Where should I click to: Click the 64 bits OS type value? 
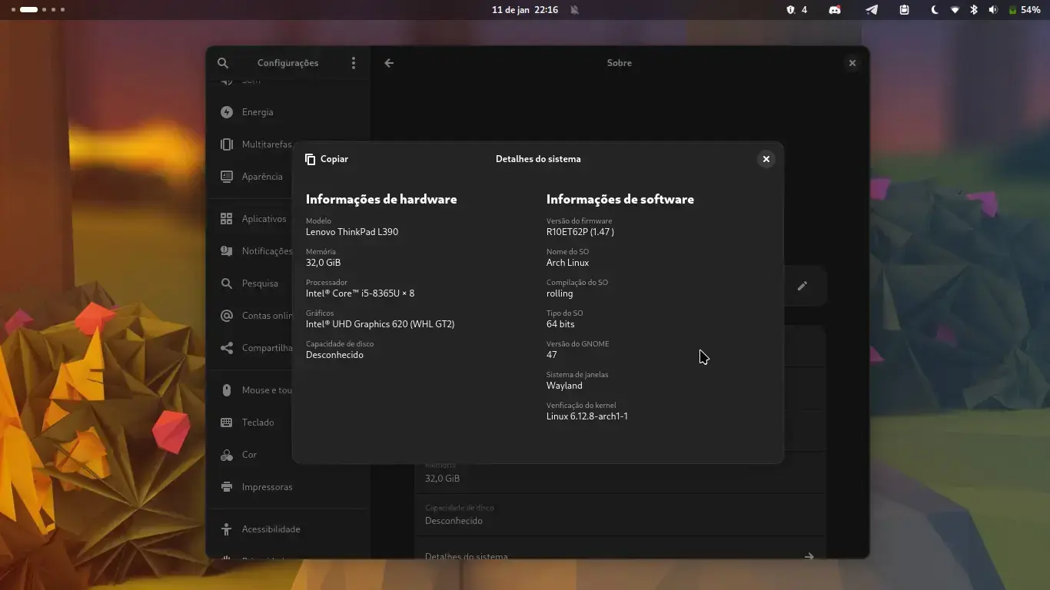point(560,324)
